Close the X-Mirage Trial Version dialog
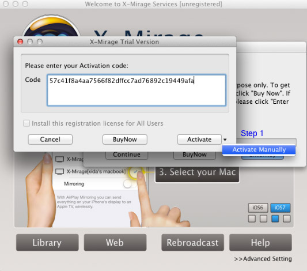Image resolution: width=307 pixels, height=271 pixels. [x=20, y=42]
